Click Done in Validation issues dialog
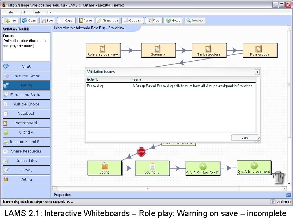 point(245,137)
